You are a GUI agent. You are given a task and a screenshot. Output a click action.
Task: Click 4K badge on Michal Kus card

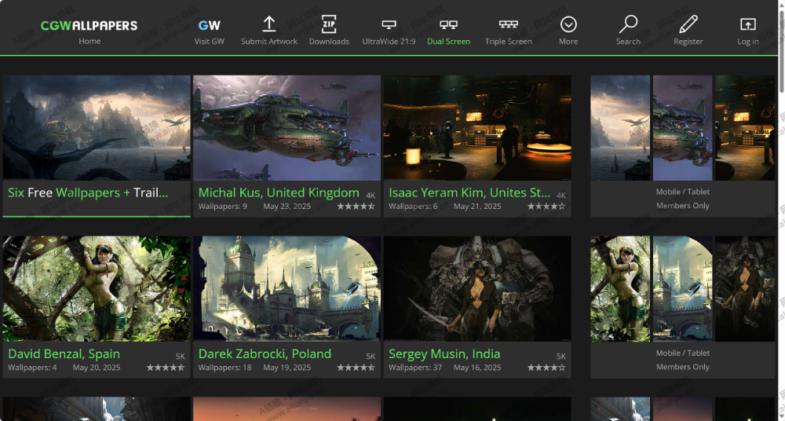[371, 196]
